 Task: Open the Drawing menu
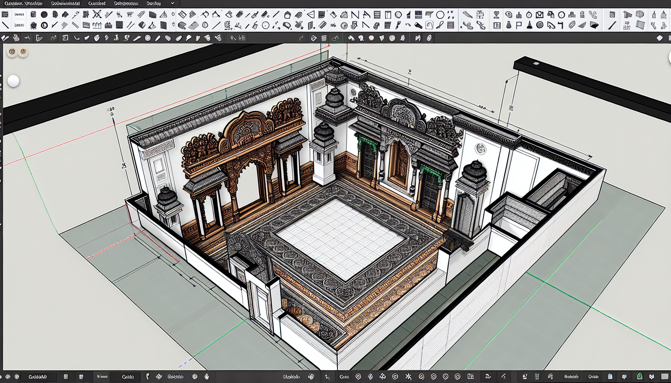pos(125,3)
